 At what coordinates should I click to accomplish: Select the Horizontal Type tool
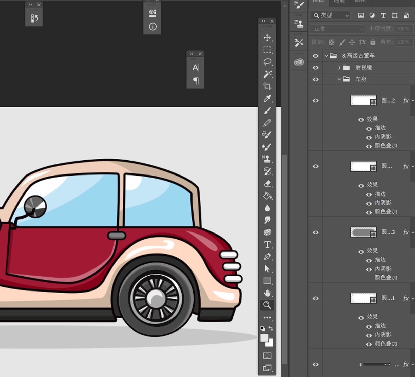coord(267,244)
